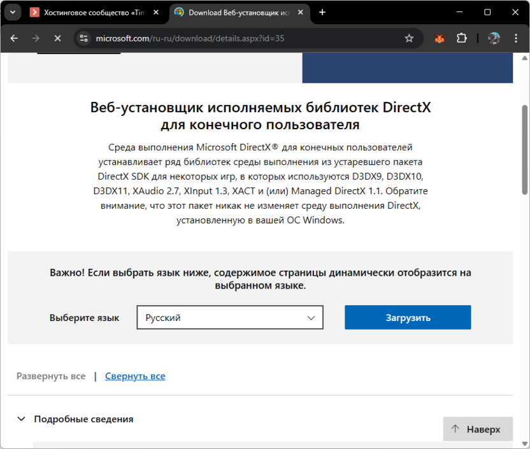Click the vertical page scrollbar thumb

(525, 150)
